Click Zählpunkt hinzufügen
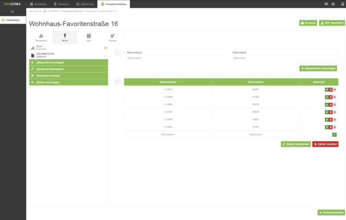This screenshot has width=346, height=220. click(x=69, y=63)
